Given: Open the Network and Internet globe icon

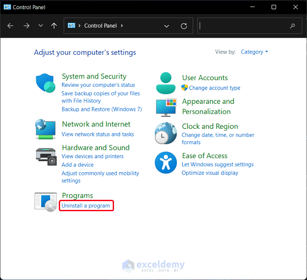Looking at the screenshot, I should (46, 129).
